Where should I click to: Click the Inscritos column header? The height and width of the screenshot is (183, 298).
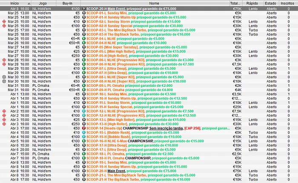288,3
